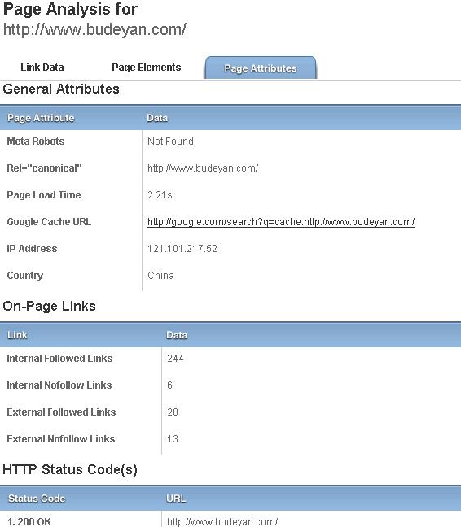Click the Rel canonical URL value
Viewport: 461px width, 527px height.
[x=203, y=168]
